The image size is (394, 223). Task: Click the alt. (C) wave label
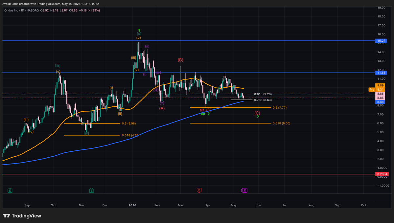(x=205, y=110)
